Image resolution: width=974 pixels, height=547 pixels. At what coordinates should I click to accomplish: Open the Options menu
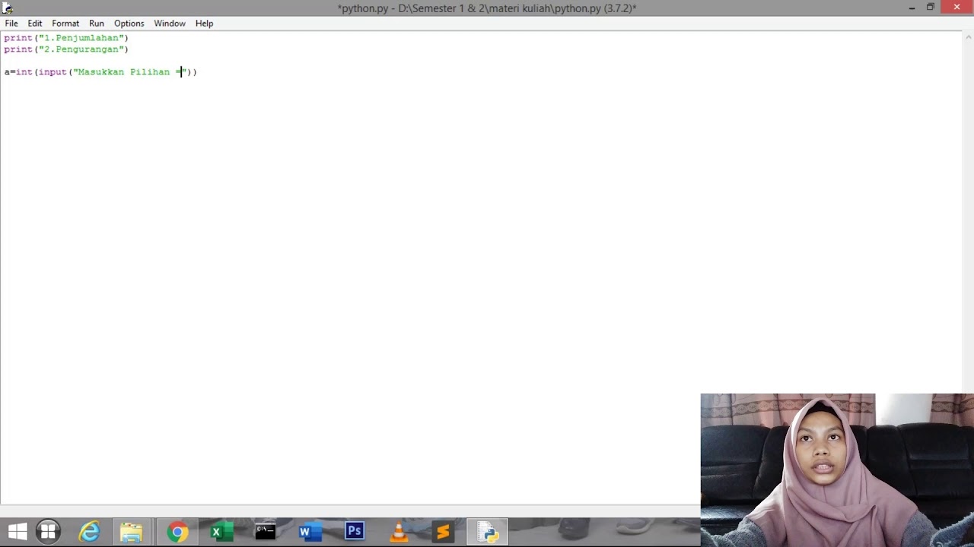click(x=129, y=24)
